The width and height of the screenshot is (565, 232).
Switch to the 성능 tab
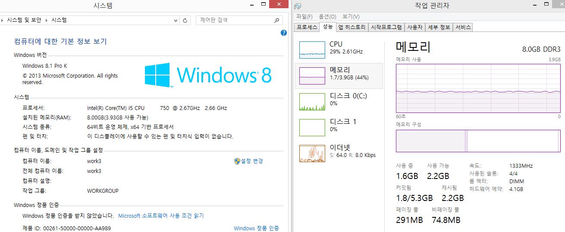point(328,27)
